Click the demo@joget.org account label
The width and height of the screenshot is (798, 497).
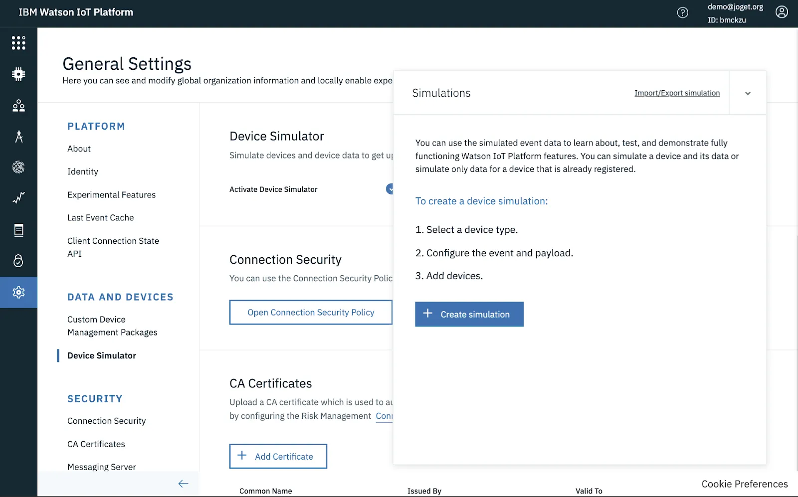point(735,7)
